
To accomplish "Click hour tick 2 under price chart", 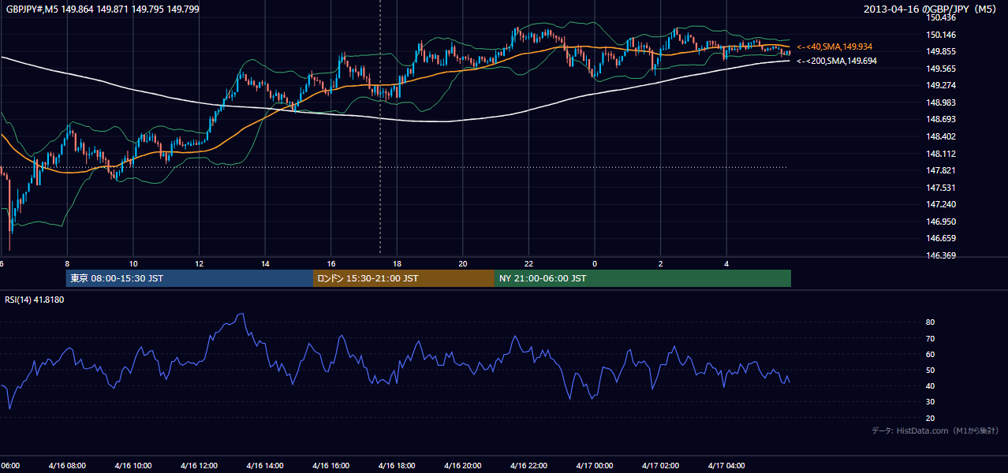I will click(661, 264).
